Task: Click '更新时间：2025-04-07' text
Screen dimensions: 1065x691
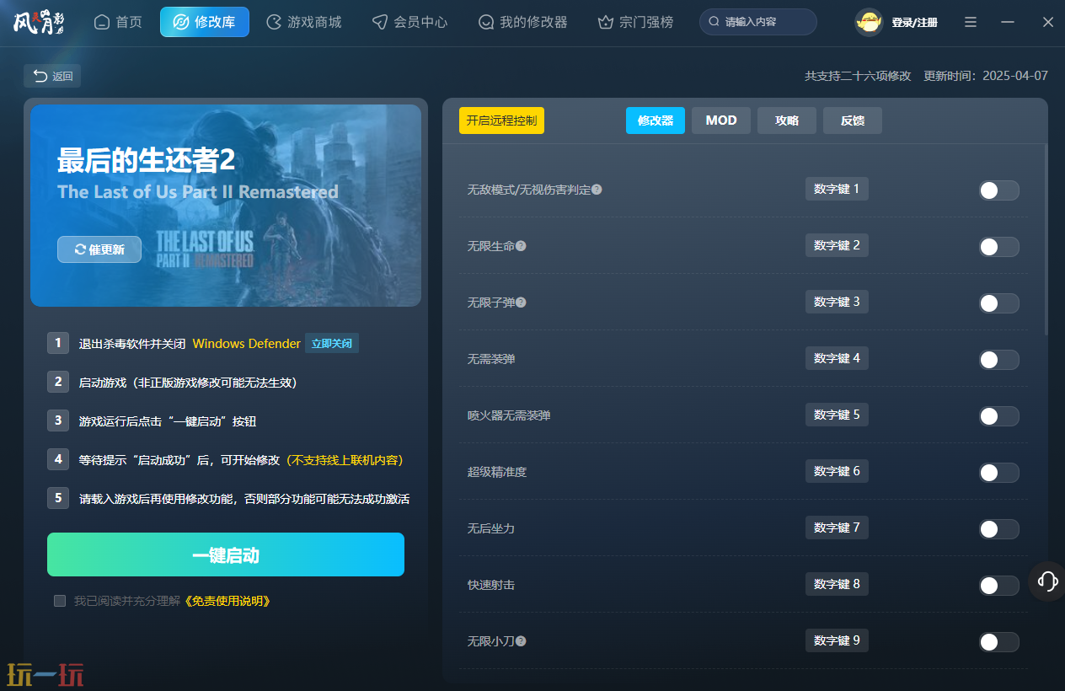Action: pyautogui.click(x=986, y=76)
